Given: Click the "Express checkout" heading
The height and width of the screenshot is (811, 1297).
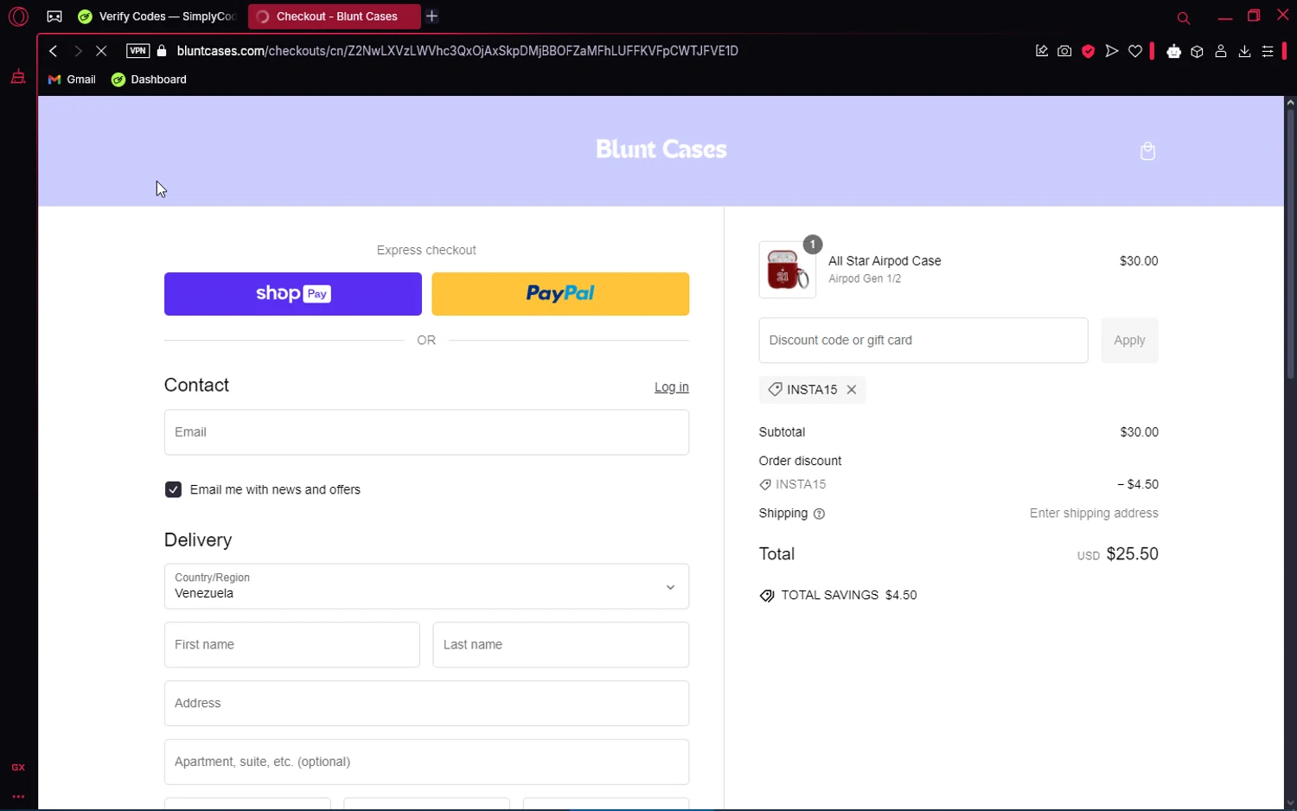Looking at the screenshot, I should (426, 251).
